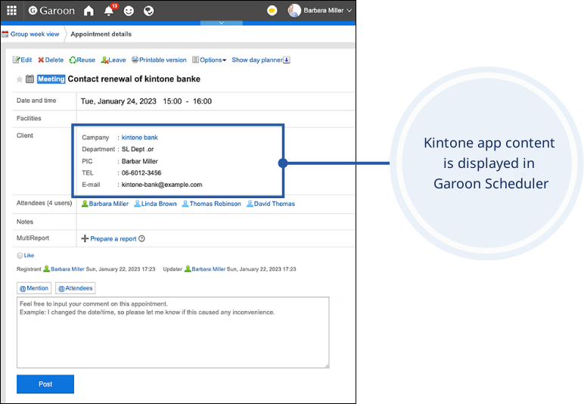Toggle the star favorite for this appointment
Viewport: 584px width, 404px height.
[20, 79]
